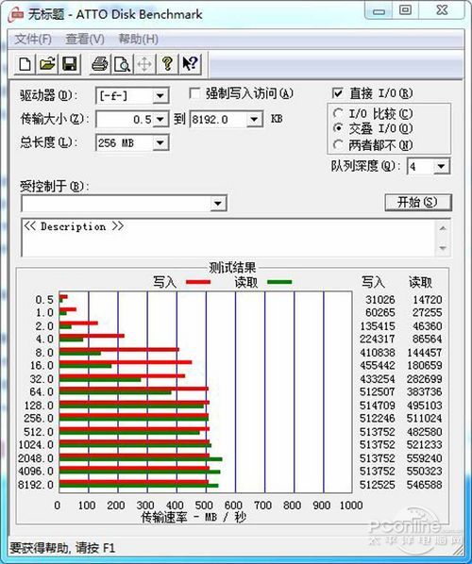Uncheck the 直接 I/O checkbox
The height and width of the screenshot is (564, 472).
click(337, 93)
